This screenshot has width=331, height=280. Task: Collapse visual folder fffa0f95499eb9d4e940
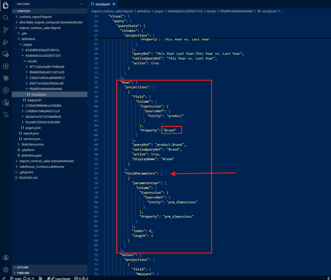tap(50, 89)
